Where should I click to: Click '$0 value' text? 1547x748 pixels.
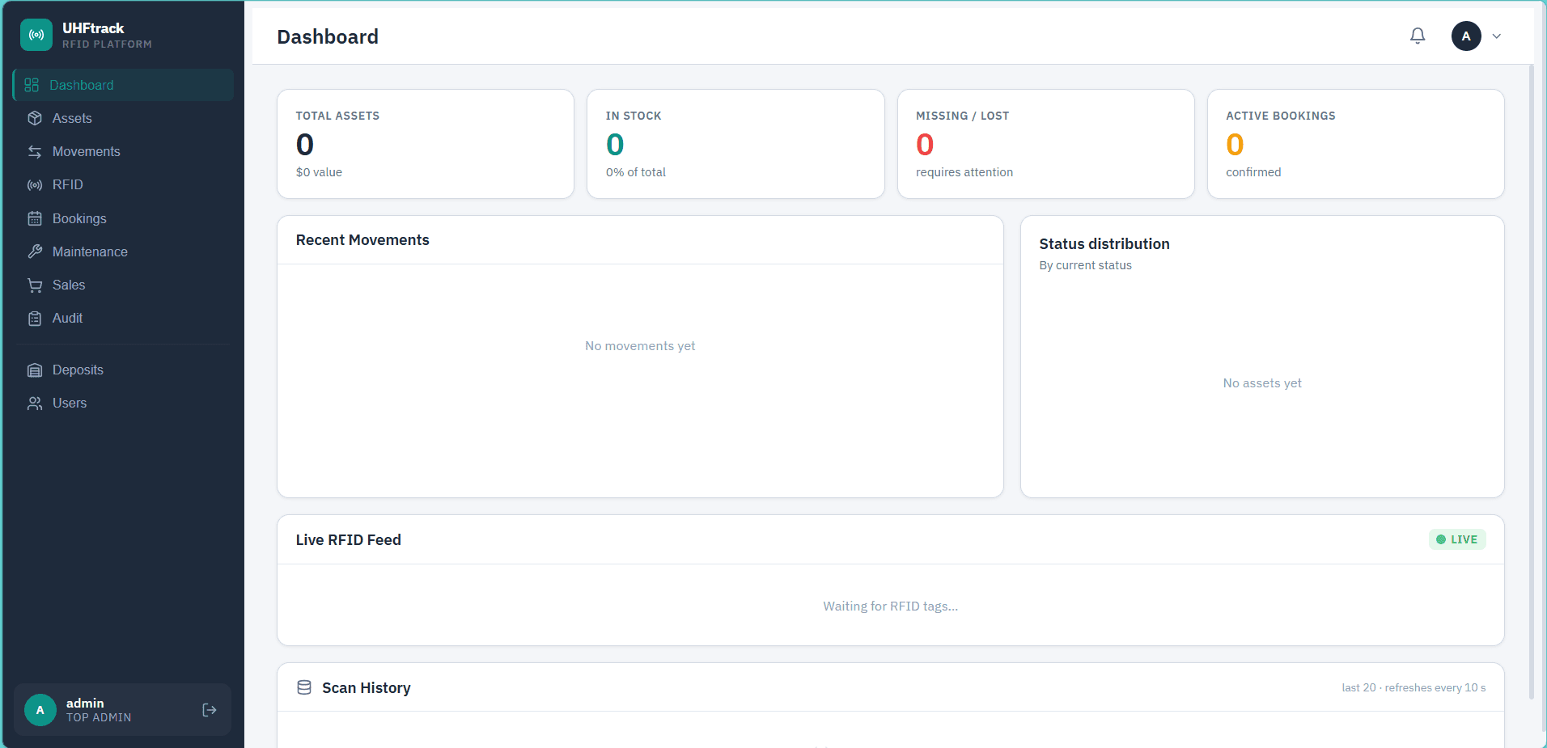pyautogui.click(x=319, y=172)
